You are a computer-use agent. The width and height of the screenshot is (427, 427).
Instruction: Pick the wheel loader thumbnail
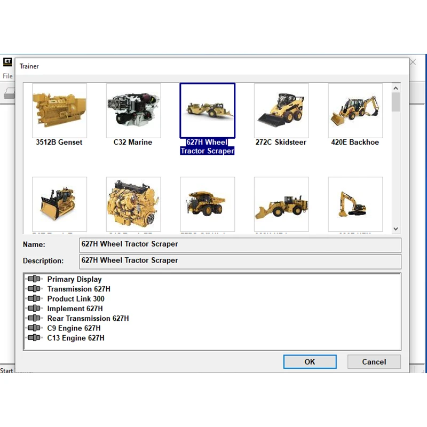(281, 204)
